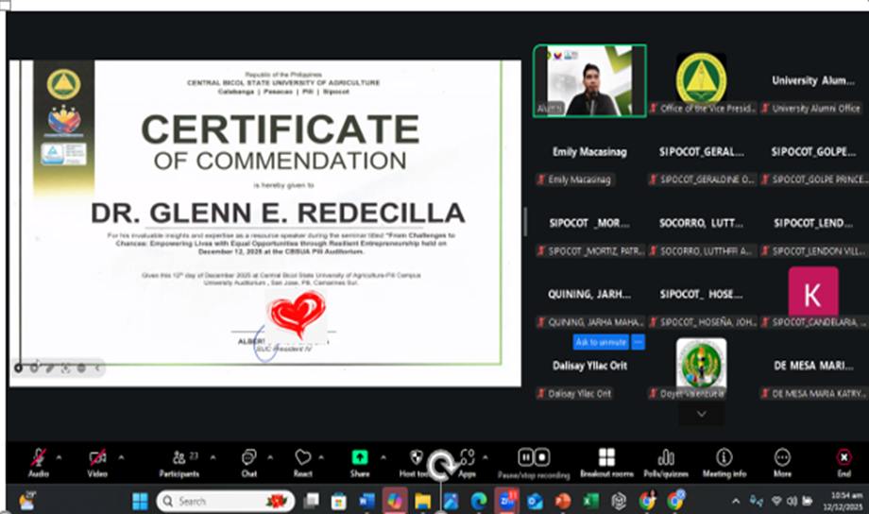Open Meeting info

tap(724, 459)
